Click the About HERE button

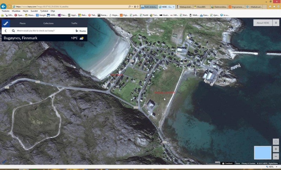(262, 23)
